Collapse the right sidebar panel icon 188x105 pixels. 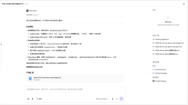(184, 4)
